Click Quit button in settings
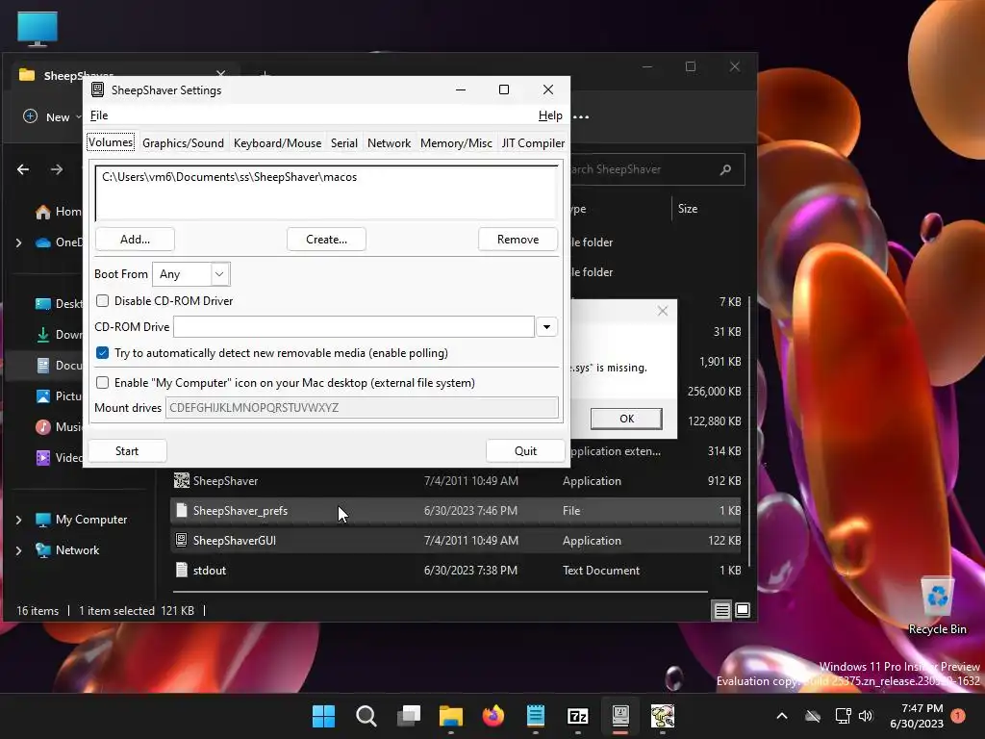This screenshot has height=739, width=985. (525, 451)
